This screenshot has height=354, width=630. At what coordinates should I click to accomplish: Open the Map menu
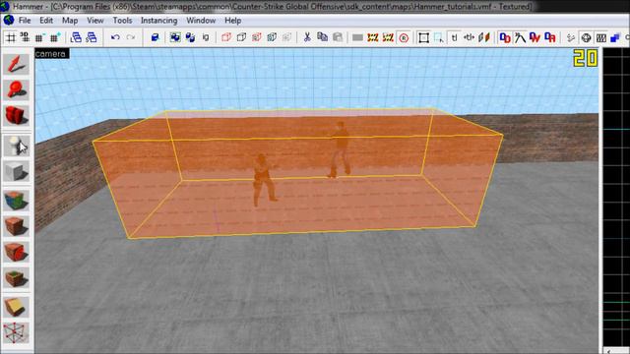[70, 21]
